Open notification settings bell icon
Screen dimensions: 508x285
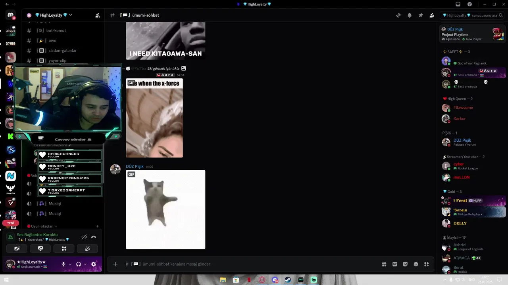[409, 15]
